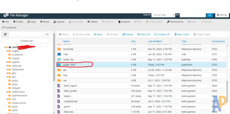Expand the .softaculous tree folder
This screenshot has height=114, width=230.
point(7,92)
